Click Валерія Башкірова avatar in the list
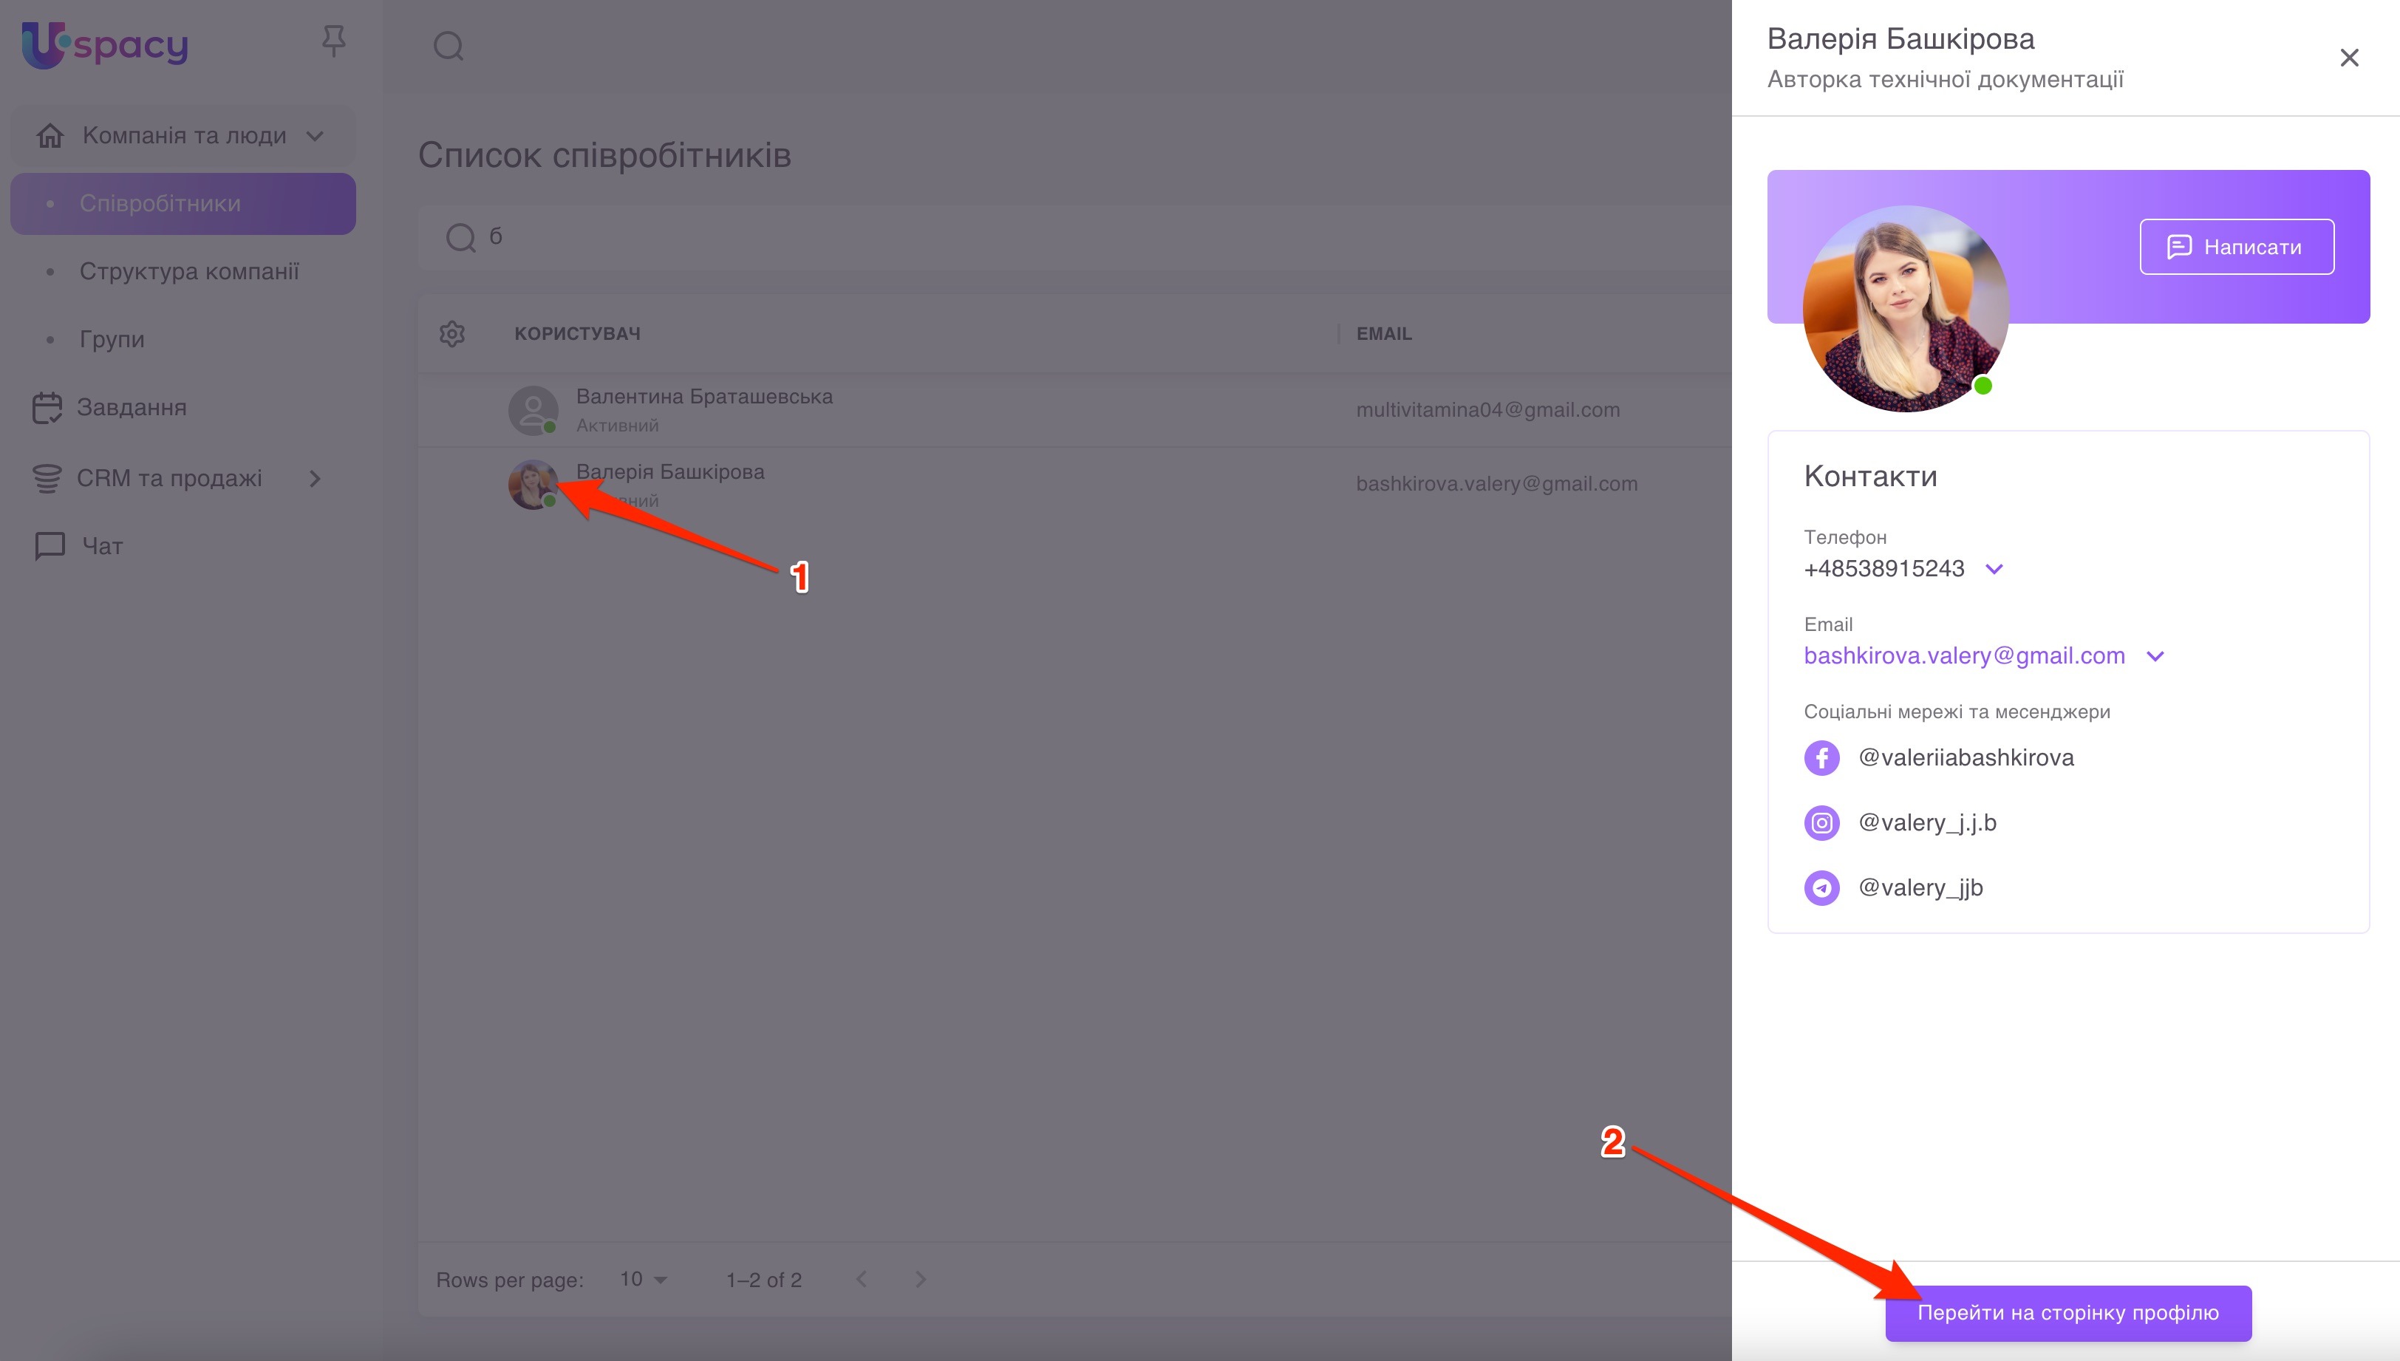Image resolution: width=2400 pixels, height=1361 pixels. 533,484
